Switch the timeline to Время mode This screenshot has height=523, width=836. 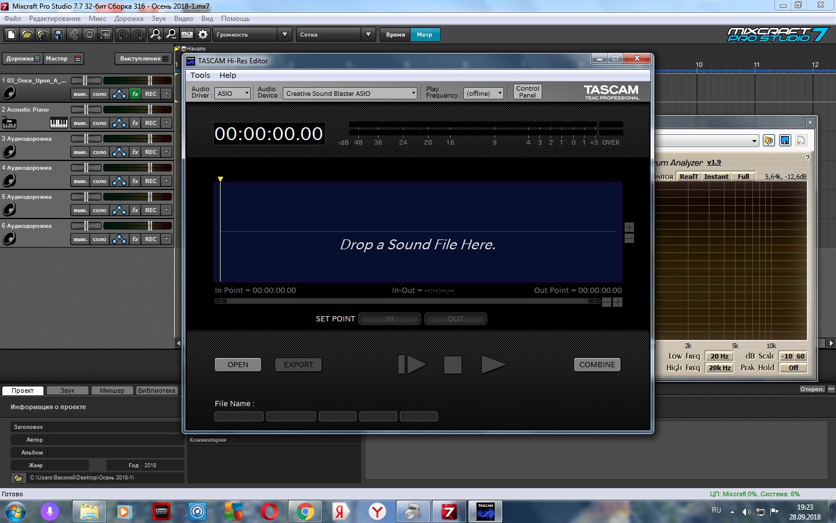click(x=395, y=35)
